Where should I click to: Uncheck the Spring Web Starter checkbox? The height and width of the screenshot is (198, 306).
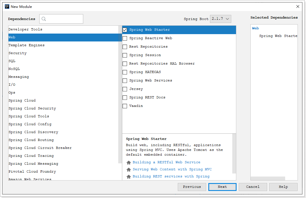125,30
